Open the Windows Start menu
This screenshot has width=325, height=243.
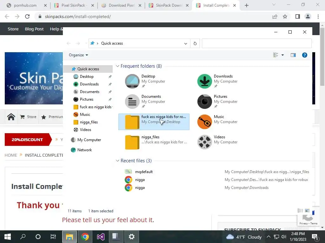(8, 237)
